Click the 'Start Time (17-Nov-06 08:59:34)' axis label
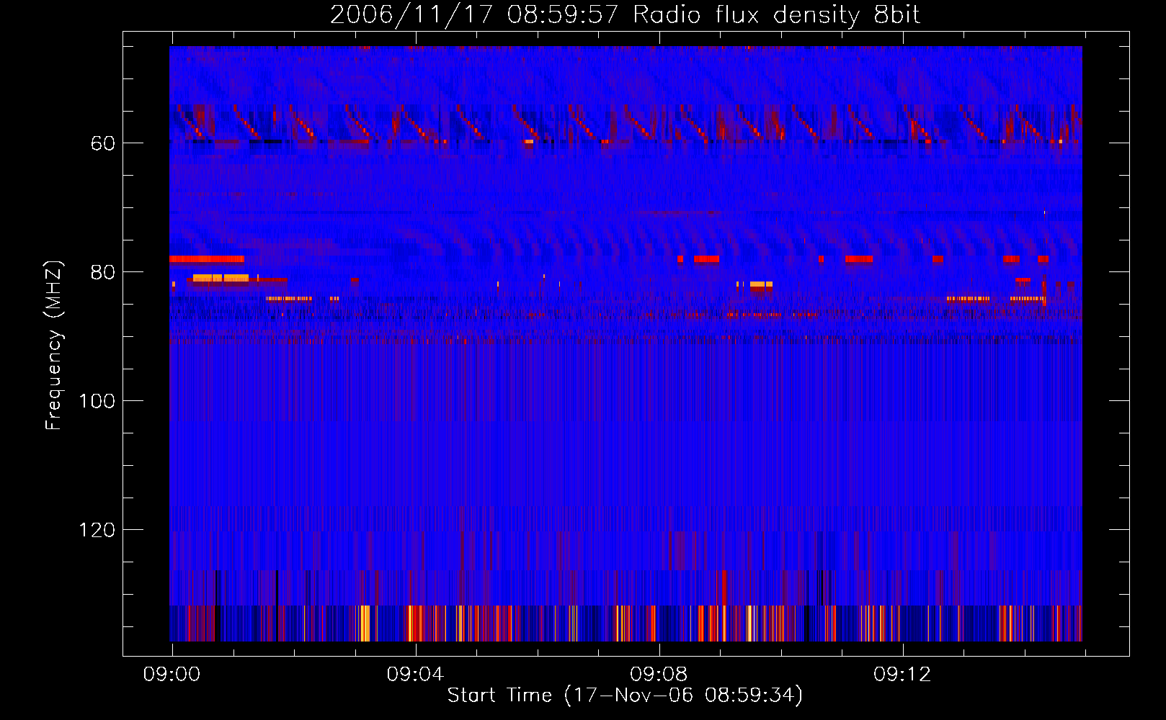The height and width of the screenshot is (720, 1166). pyautogui.click(x=625, y=696)
